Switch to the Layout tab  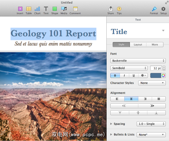point(138,45)
